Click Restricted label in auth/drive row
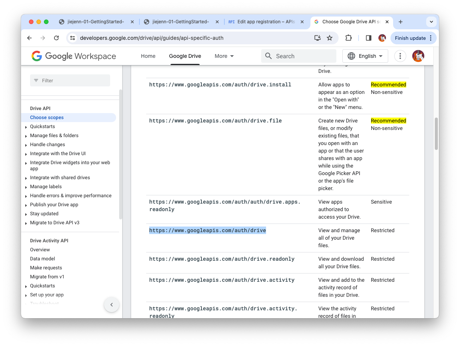This screenshot has width=460, height=346. point(383,230)
